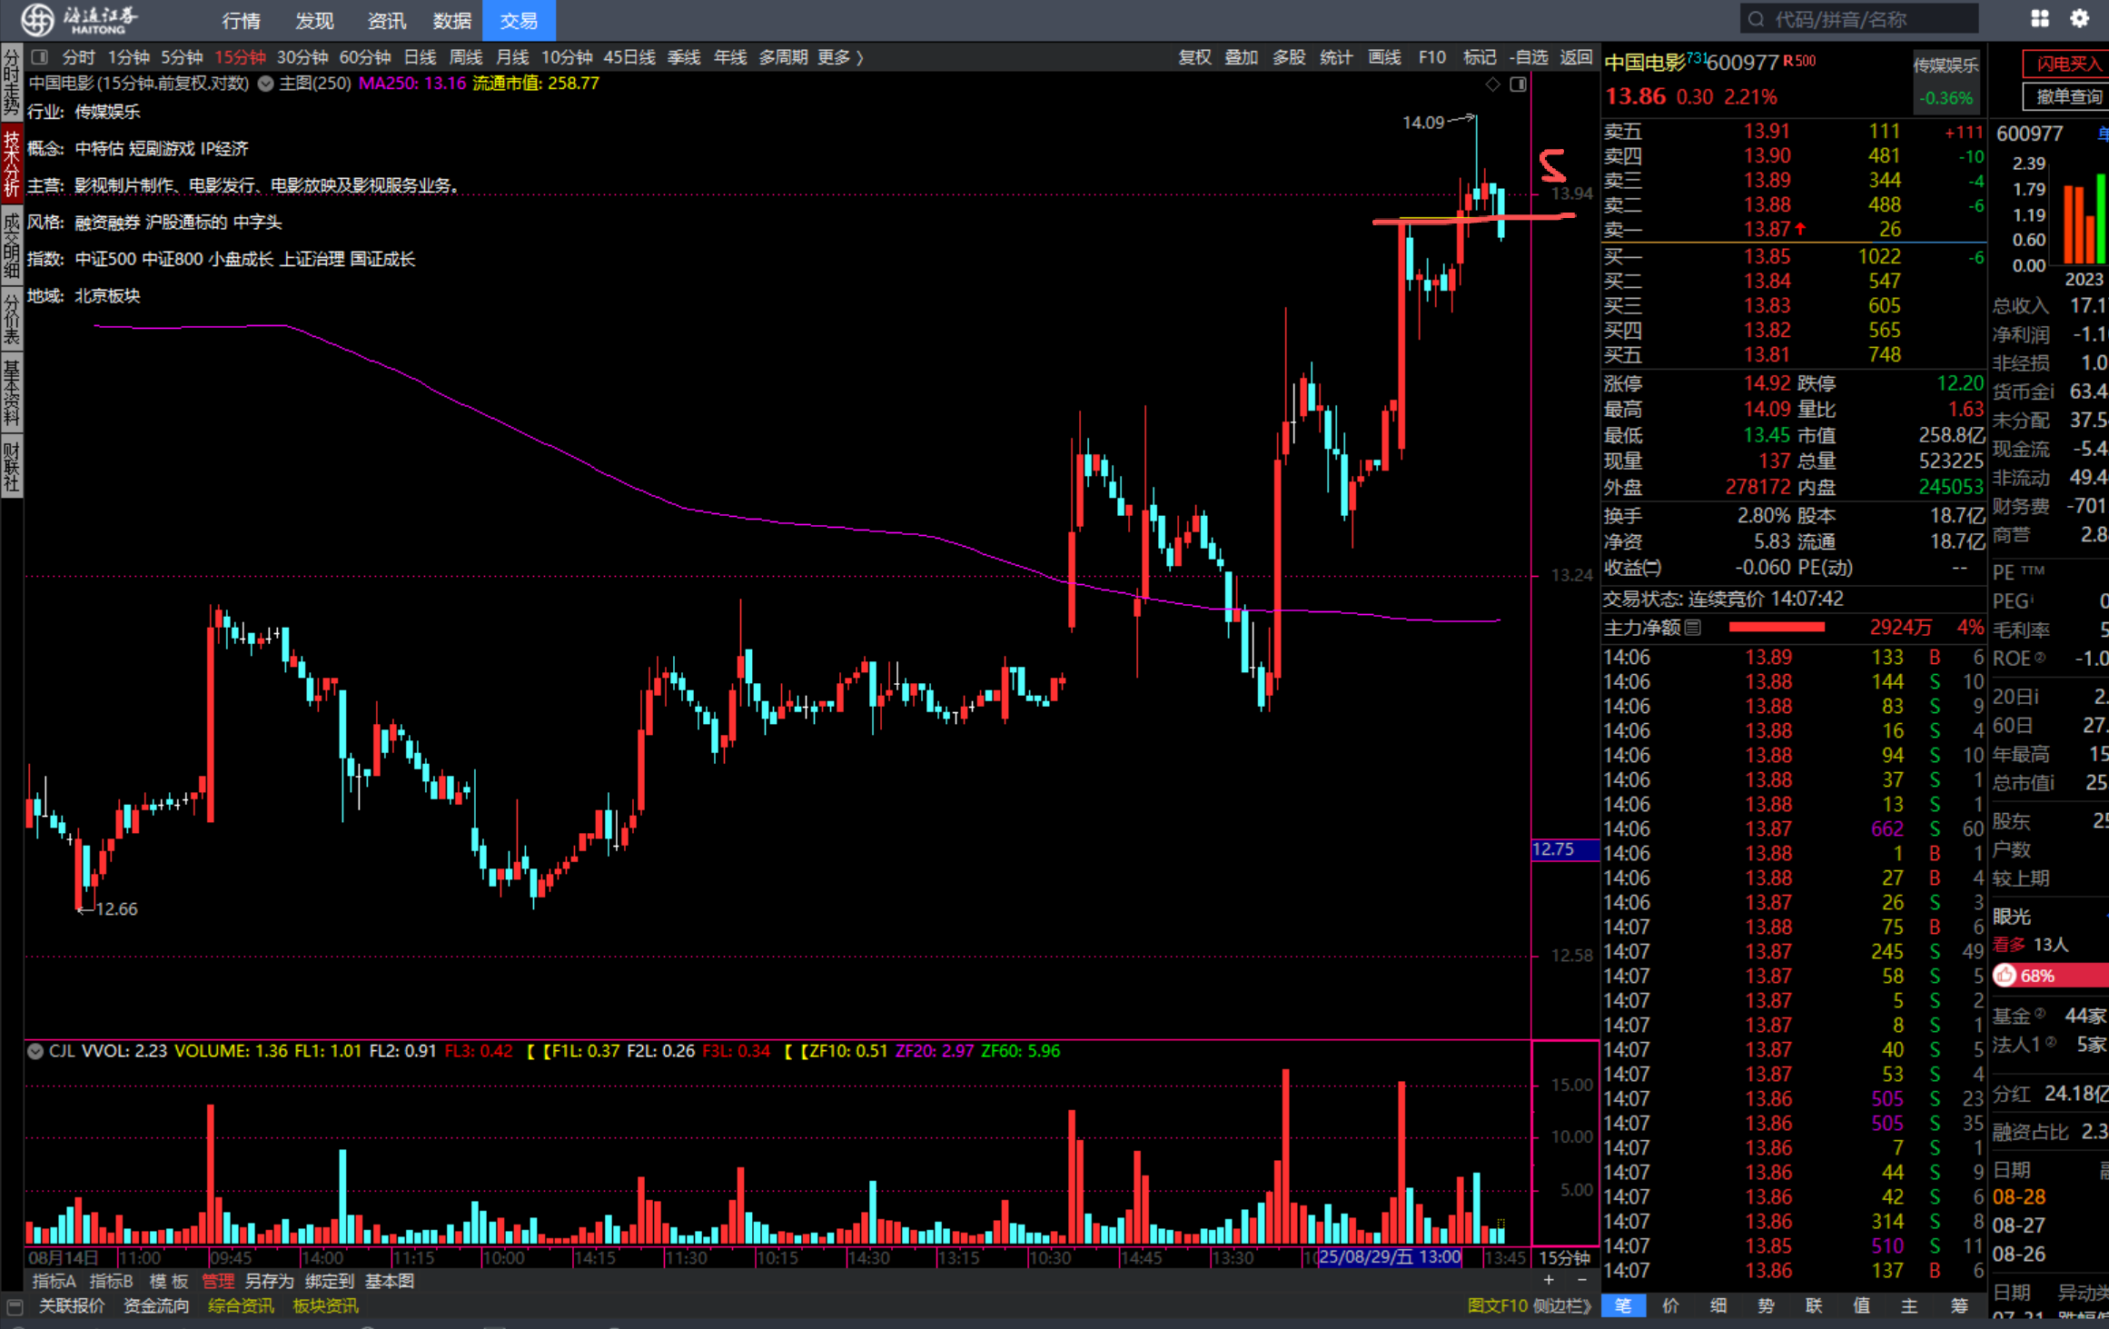Select the 价 price tab
Screen dimensions: 2109x1329
point(1670,1305)
